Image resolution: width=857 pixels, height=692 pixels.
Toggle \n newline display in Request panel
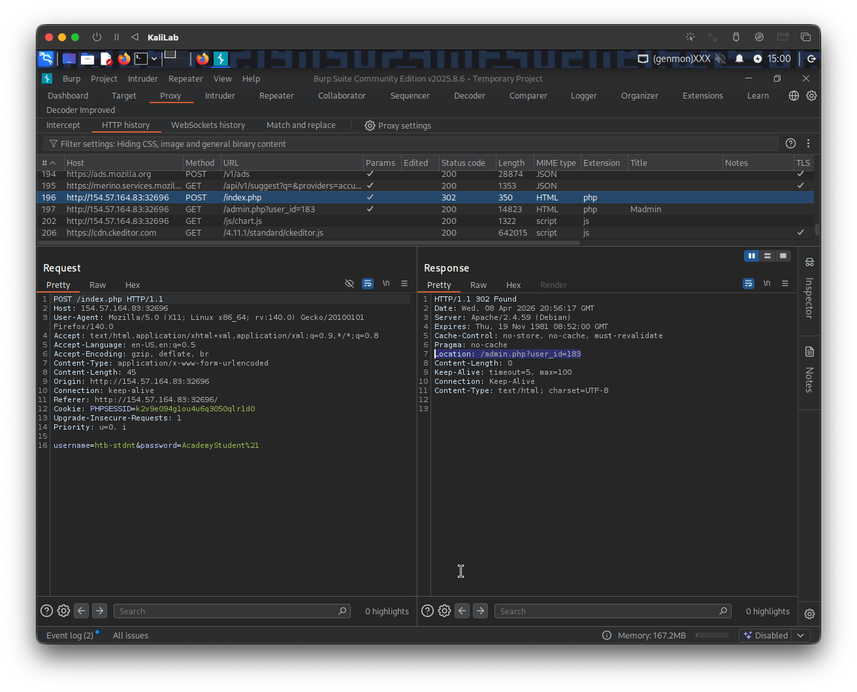[386, 283]
